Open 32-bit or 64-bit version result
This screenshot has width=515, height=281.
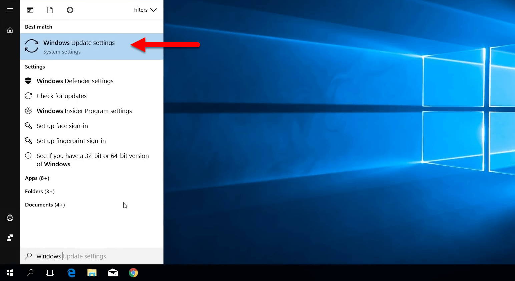(92, 160)
